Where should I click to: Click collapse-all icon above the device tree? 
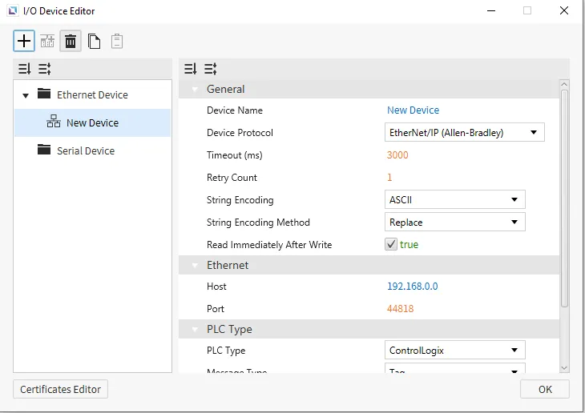click(44, 69)
